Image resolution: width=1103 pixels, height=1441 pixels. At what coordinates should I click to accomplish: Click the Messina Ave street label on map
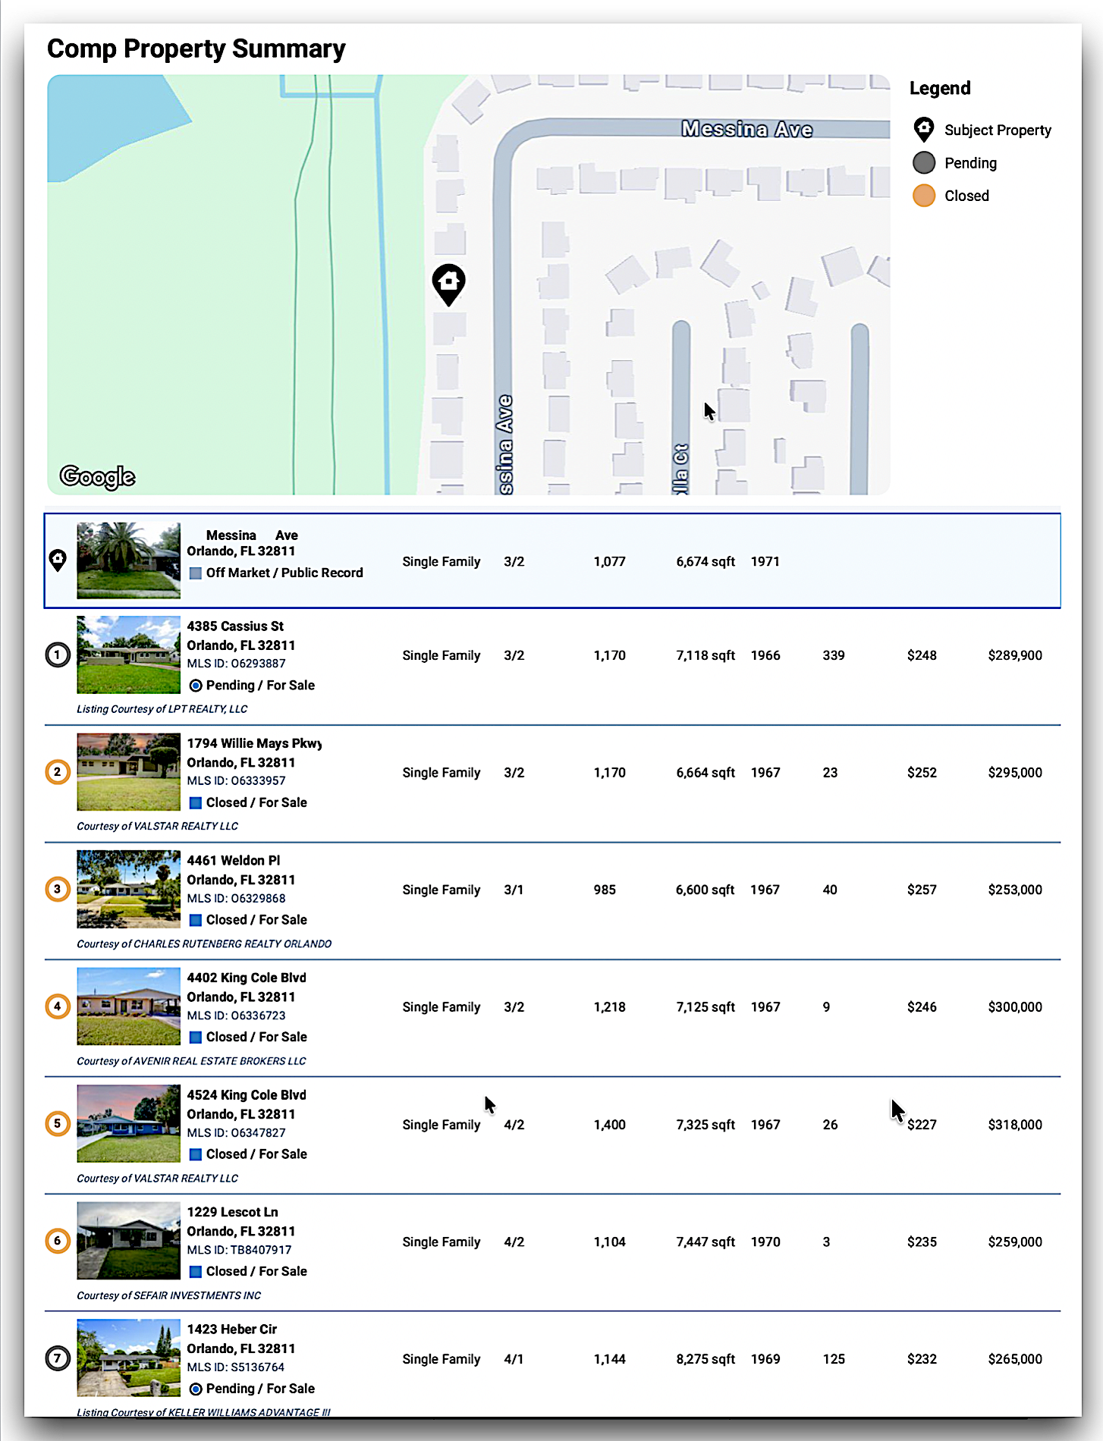coord(746,130)
